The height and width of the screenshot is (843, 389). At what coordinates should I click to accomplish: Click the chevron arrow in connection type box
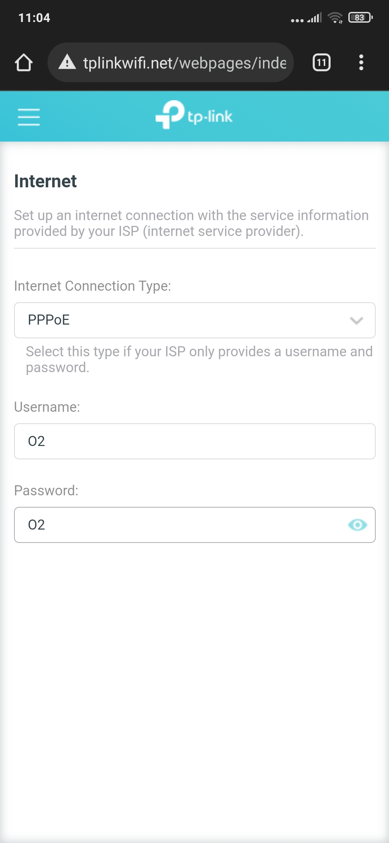click(x=356, y=320)
